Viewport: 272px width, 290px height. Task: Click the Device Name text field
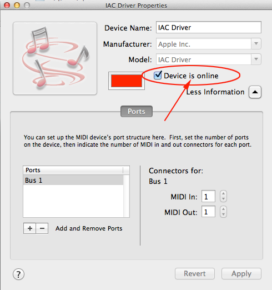209,27
